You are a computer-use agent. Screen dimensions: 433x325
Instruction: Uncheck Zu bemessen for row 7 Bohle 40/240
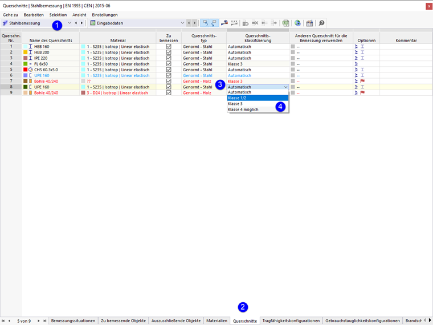point(169,81)
